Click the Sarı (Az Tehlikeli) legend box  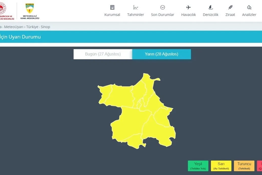coord(221,166)
